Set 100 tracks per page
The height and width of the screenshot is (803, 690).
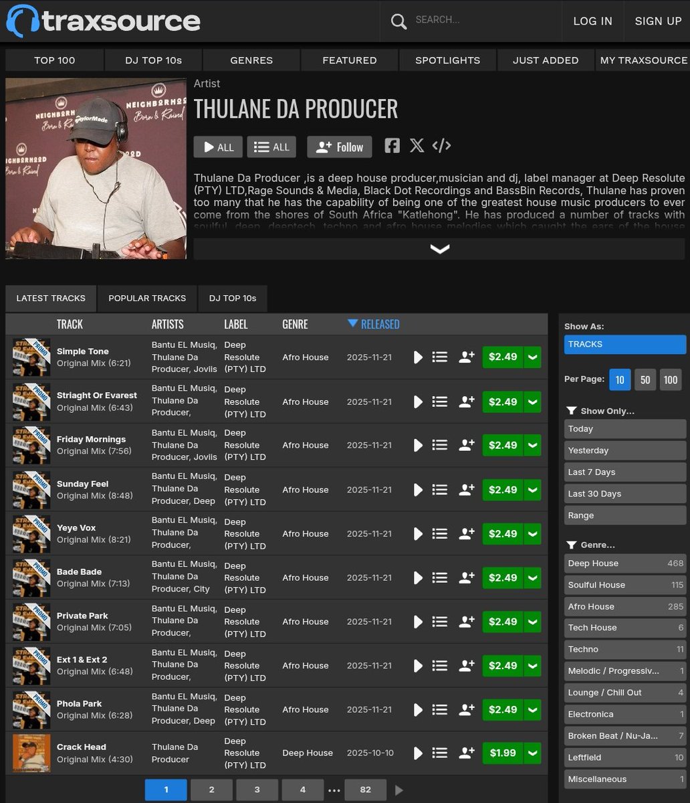(671, 379)
